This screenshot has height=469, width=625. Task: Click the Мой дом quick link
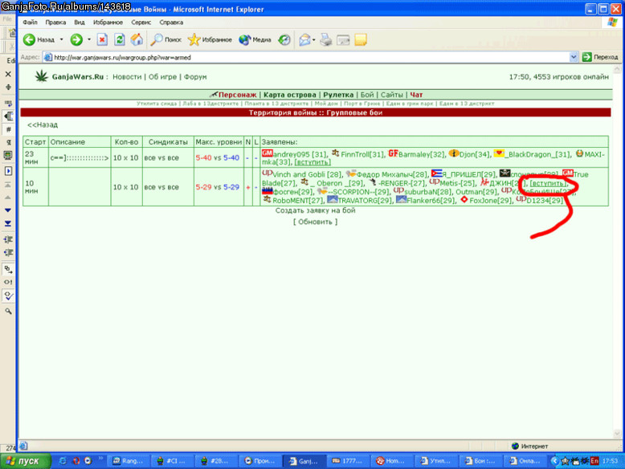(x=326, y=104)
